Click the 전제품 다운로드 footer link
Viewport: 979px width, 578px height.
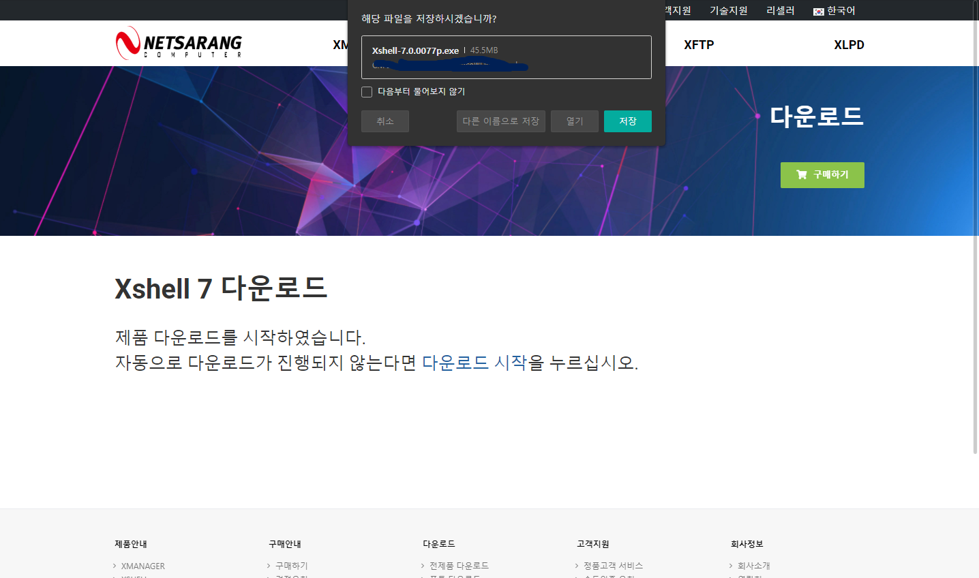[459, 566]
